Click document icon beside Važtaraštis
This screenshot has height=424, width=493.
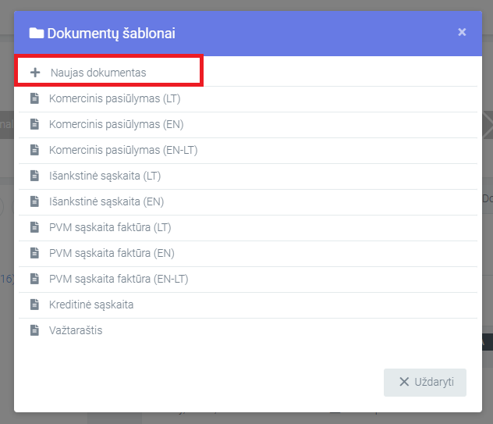[x=34, y=330]
